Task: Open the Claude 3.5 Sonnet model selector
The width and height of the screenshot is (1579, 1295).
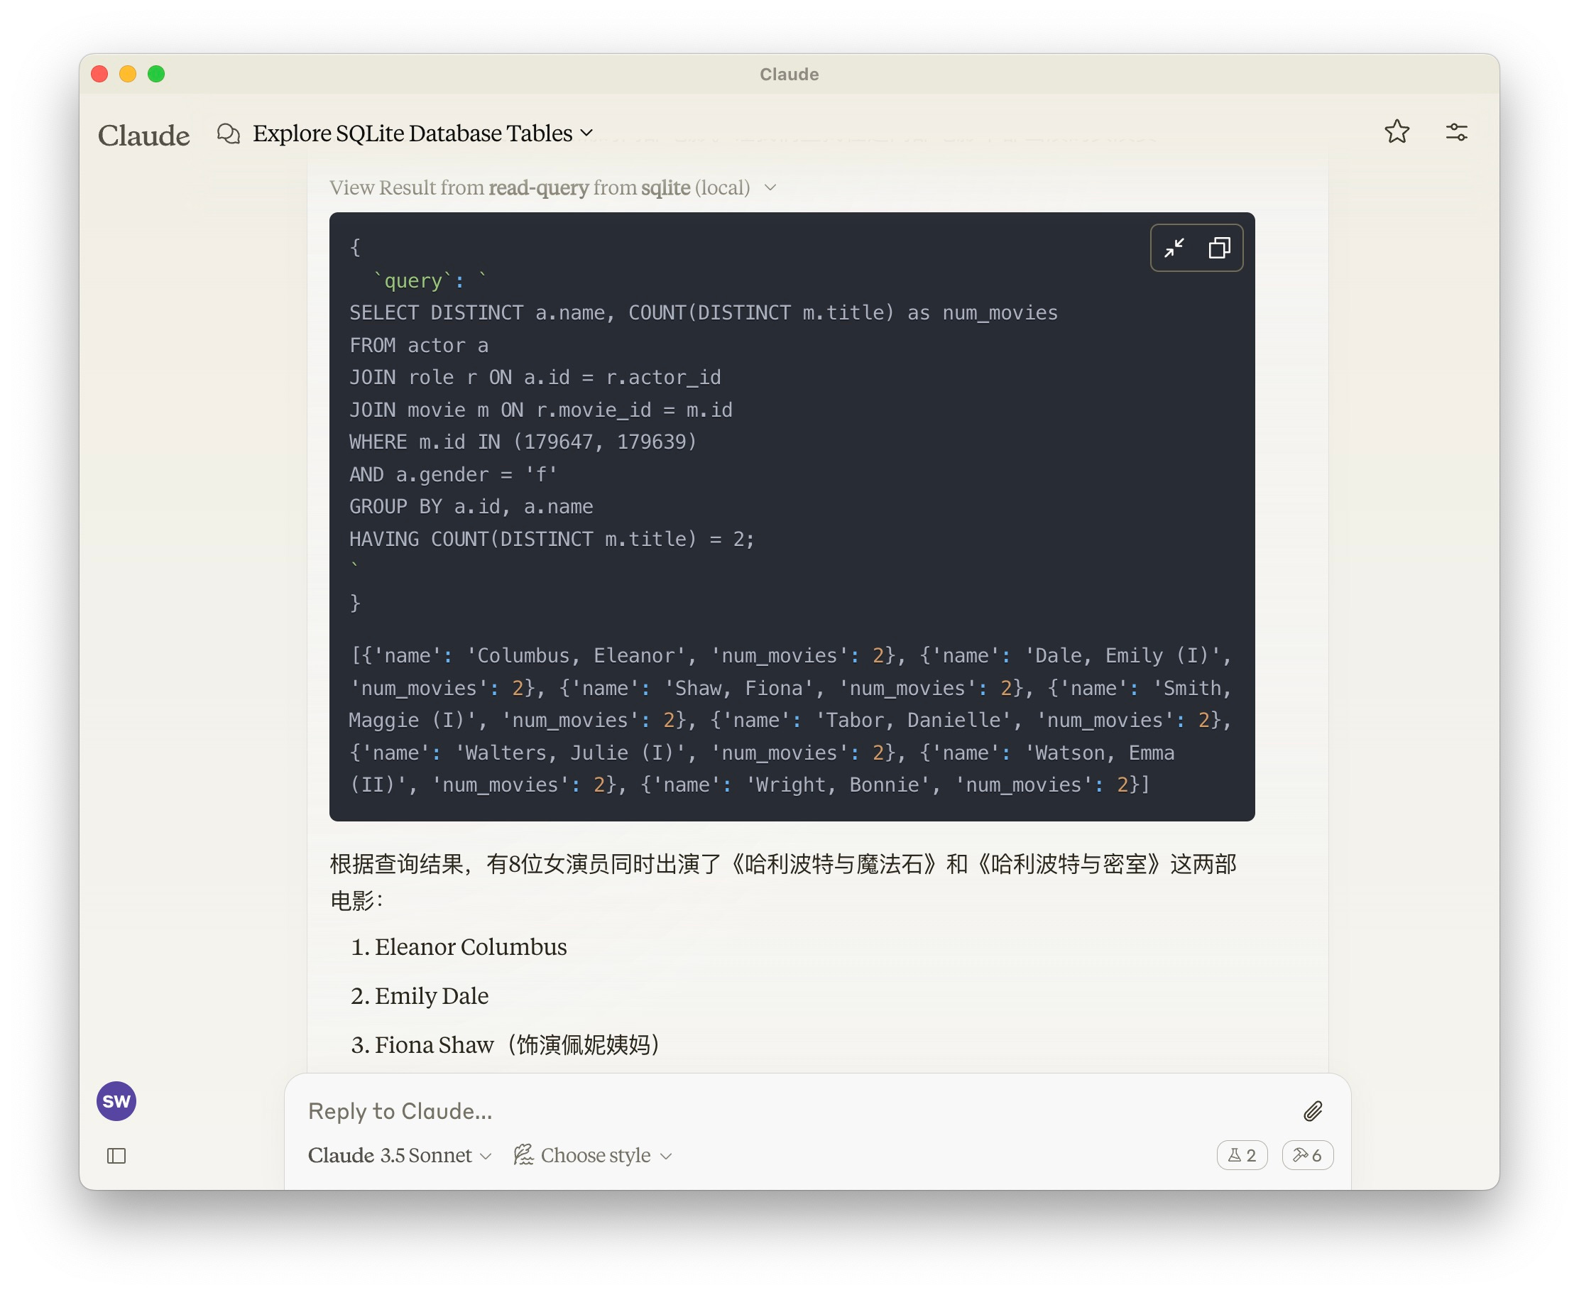Action: (x=400, y=1154)
